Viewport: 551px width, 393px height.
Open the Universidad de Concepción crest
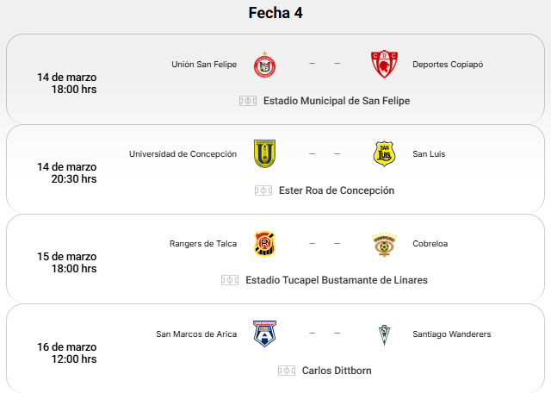click(x=264, y=153)
